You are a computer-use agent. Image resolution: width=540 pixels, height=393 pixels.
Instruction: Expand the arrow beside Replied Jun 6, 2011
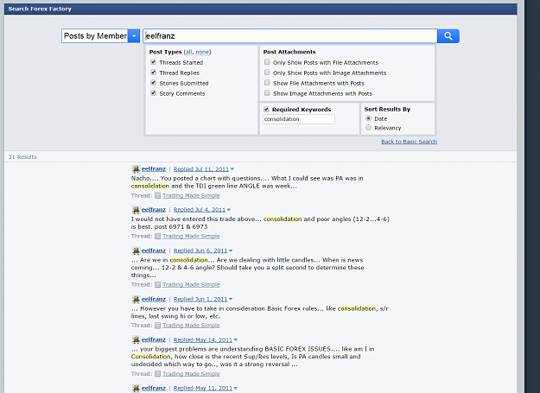(x=231, y=250)
